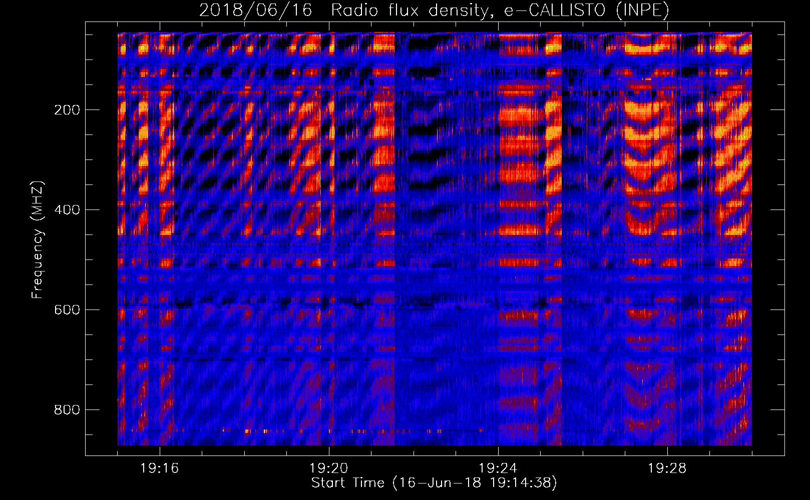Click the 400 frequency tick label
810x500 pixels.
click(67, 210)
